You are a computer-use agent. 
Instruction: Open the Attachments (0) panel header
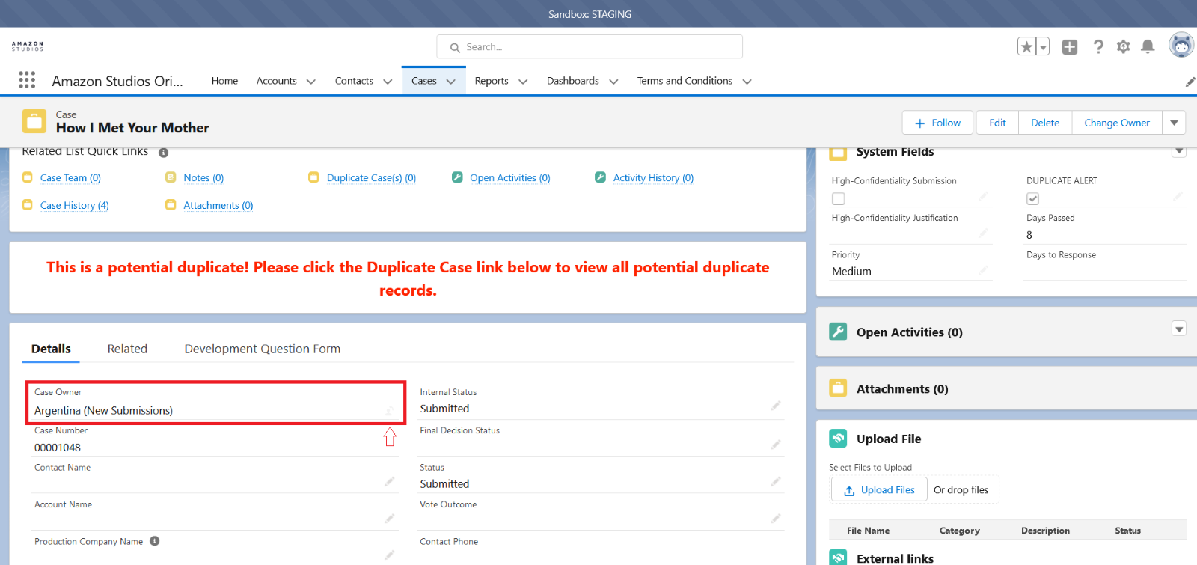(902, 389)
